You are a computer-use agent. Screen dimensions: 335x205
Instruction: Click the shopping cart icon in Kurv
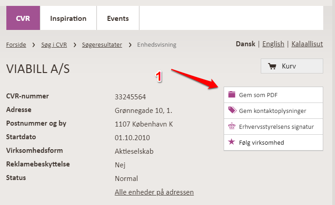click(x=272, y=66)
